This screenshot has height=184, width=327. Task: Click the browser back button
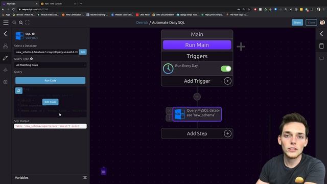[3, 9]
